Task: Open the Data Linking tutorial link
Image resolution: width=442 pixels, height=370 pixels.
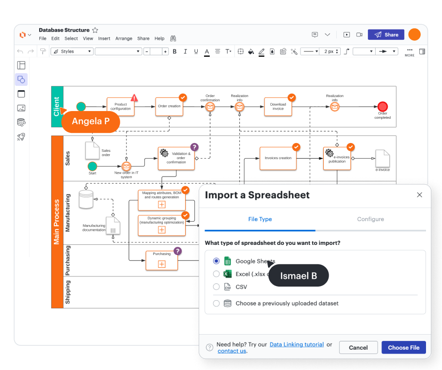Action: tap(297, 344)
